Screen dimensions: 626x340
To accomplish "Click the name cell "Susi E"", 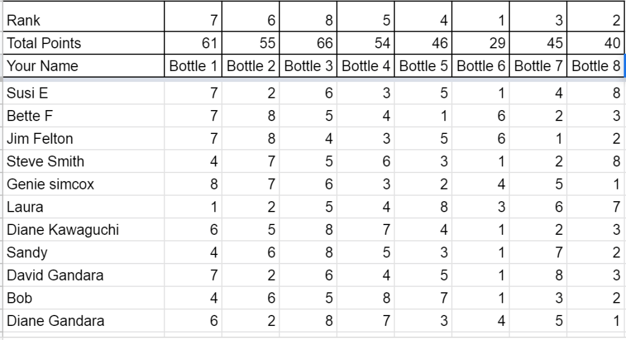I will (83, 94).
